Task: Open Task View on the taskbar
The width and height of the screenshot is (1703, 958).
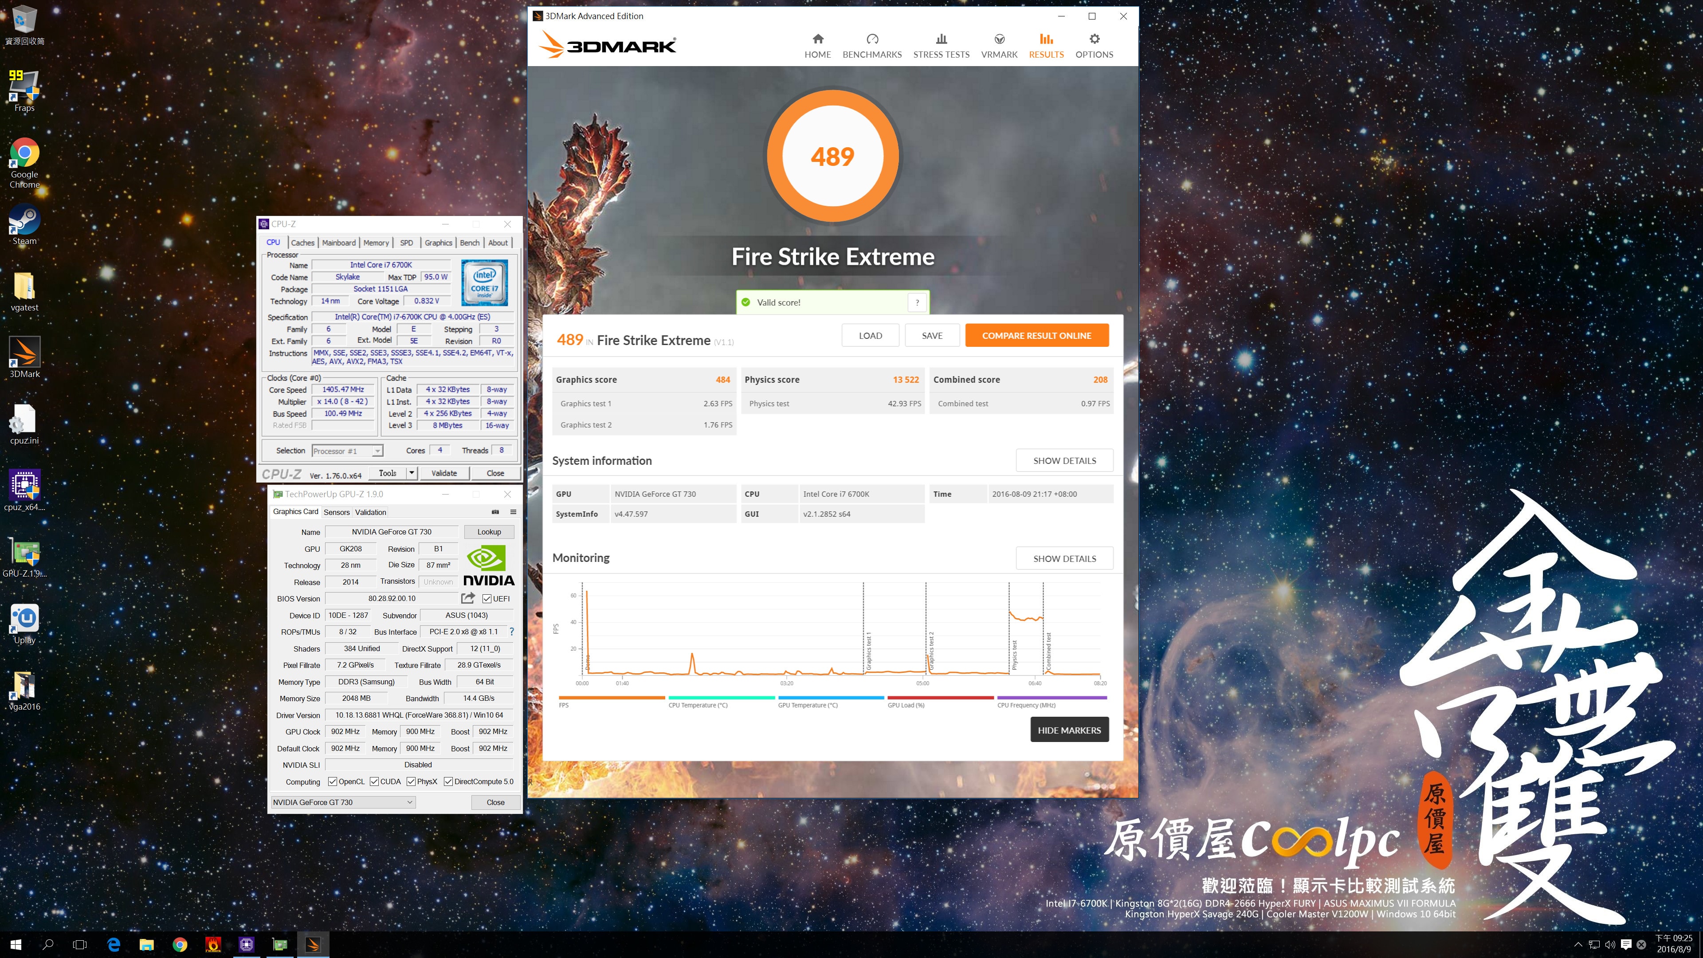Action: pos(80,945)
